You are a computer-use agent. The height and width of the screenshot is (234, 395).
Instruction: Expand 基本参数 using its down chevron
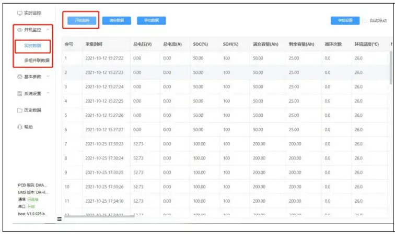[x=48, y=77]
